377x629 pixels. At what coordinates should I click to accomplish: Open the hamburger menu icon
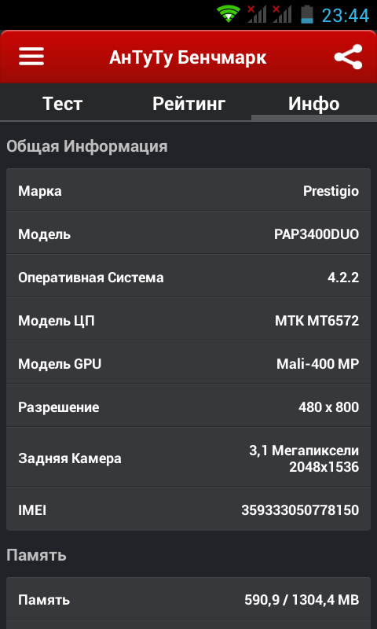click(31, 57)
